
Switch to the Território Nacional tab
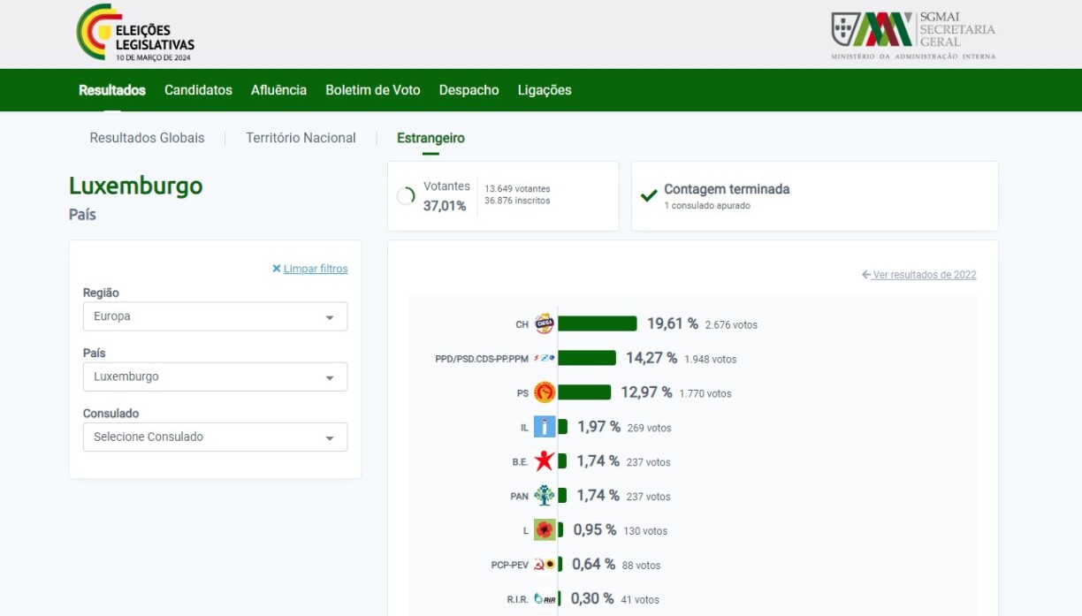tap(301, 138)
